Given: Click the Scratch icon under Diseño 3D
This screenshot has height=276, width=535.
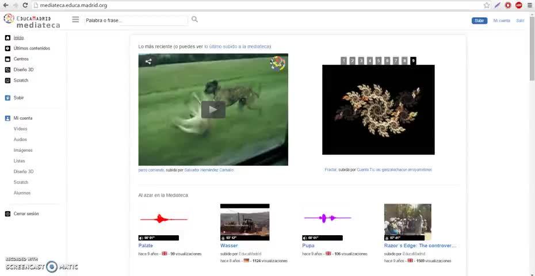Looking at the screenshot, I should [x=7, y=80].
